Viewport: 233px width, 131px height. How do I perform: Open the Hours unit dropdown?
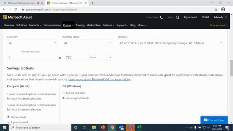pos(100,57)
